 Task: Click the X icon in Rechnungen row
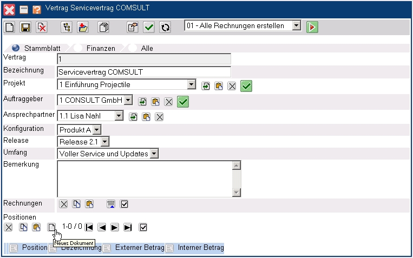click(x=63, y=204)
